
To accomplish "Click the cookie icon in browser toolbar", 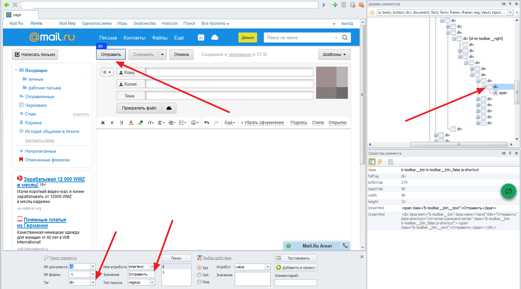I will point(361,5).
